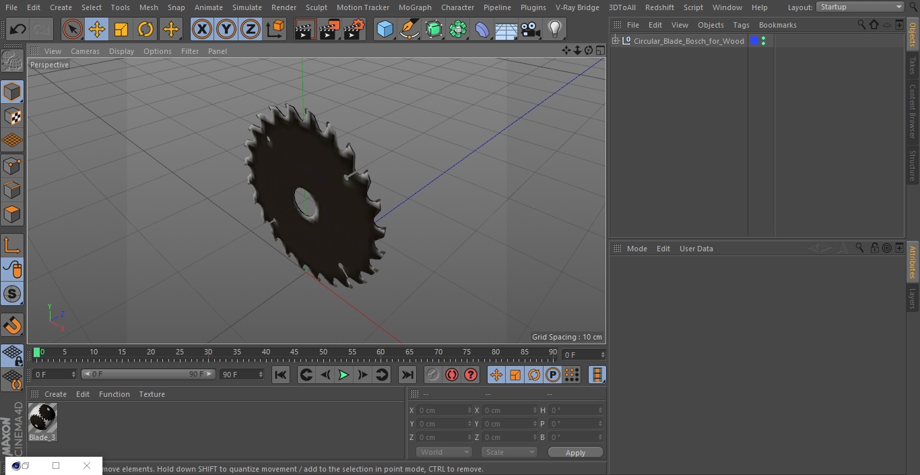
Task: Add a Camera object
Action: [x=531, y=30]
